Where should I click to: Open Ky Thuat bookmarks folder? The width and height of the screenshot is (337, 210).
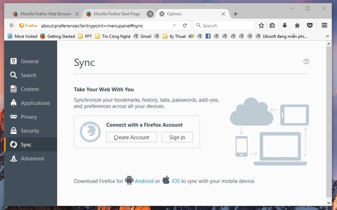coord(174,36)
